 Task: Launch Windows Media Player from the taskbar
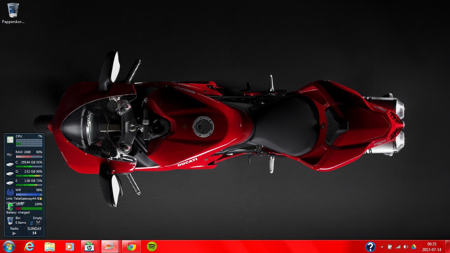[70, 246]
